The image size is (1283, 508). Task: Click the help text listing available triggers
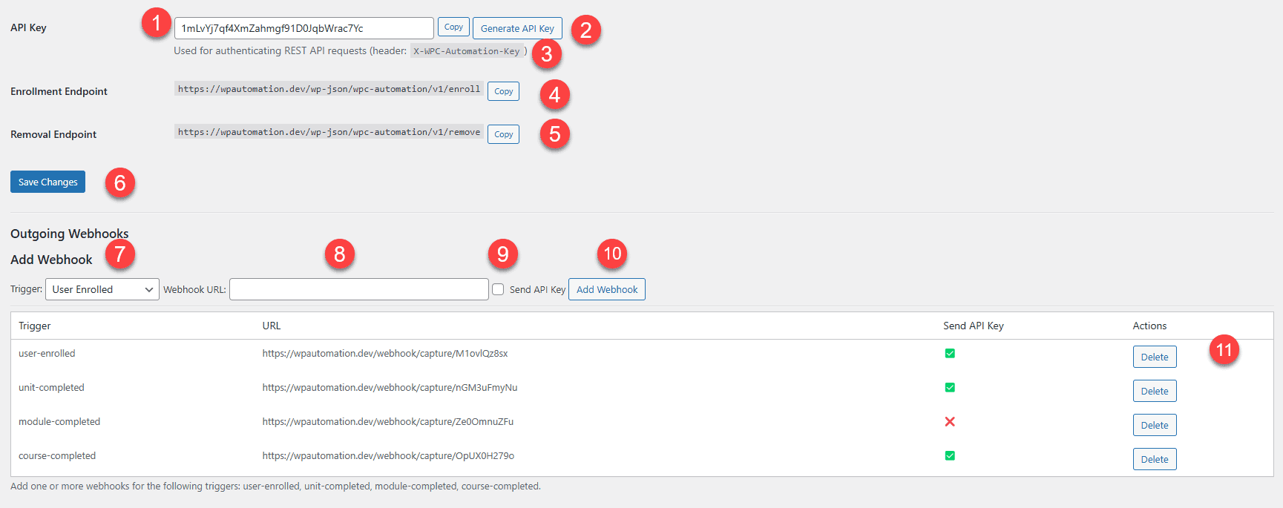point(275,486)
